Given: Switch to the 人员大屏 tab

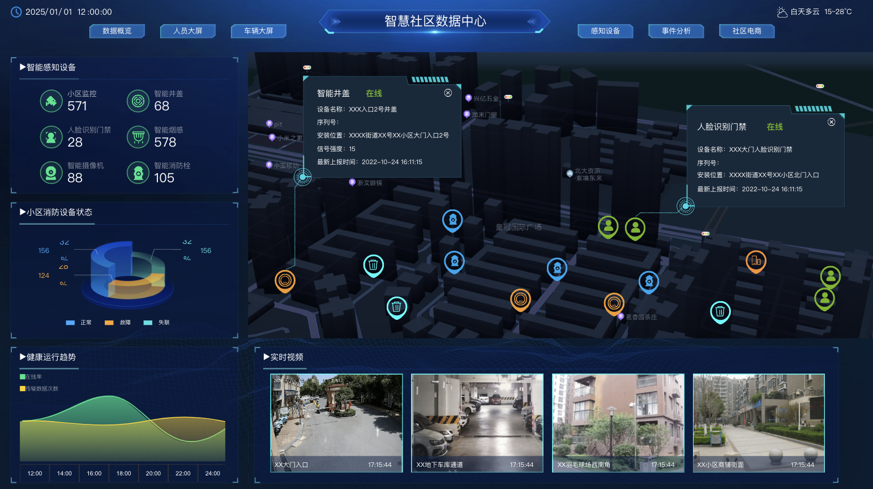Looking at the screenshot, I should pos(187,31).
